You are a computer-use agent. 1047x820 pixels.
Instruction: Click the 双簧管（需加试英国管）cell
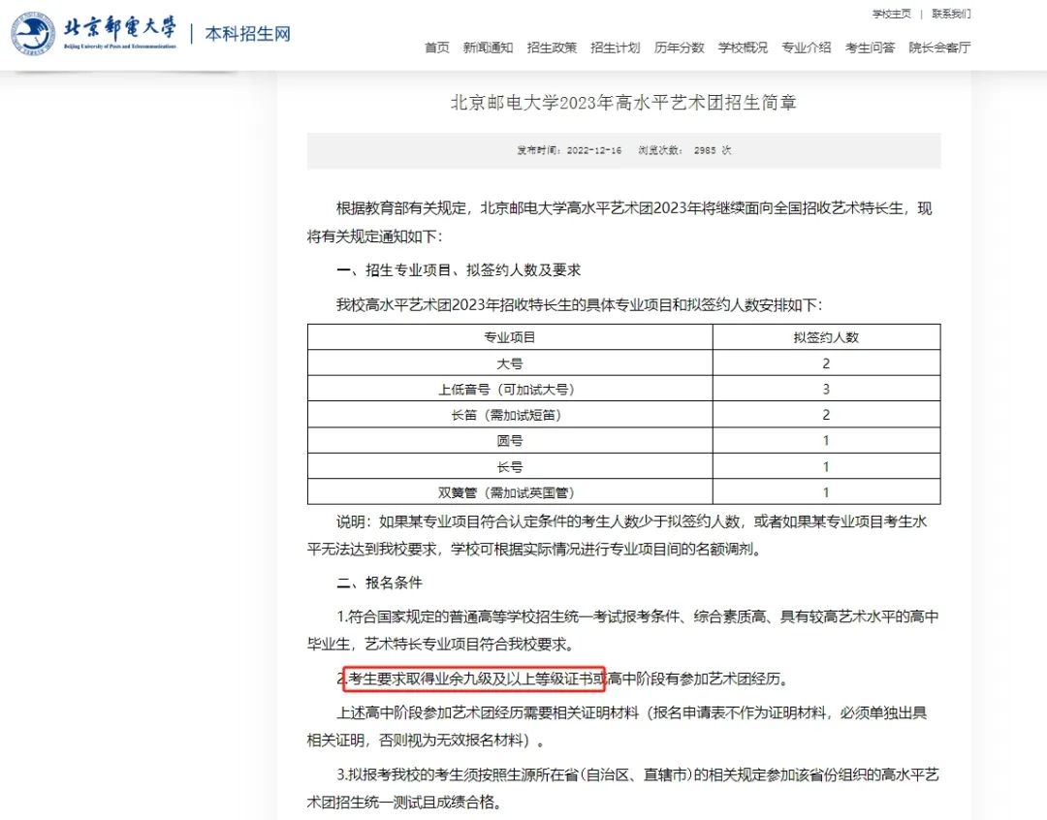click(510, 492)
